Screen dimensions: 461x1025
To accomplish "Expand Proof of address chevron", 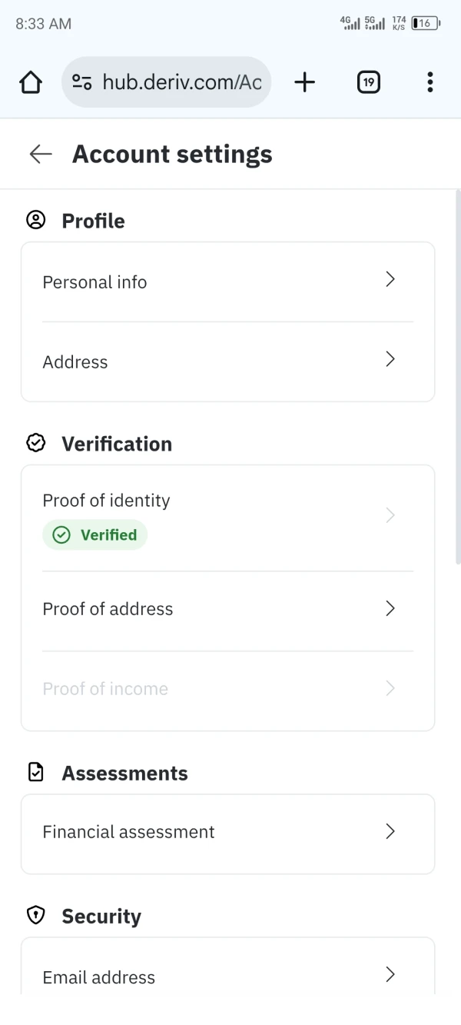I will (x=390, y=608).
